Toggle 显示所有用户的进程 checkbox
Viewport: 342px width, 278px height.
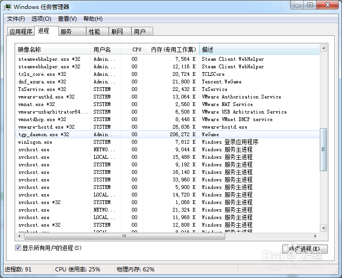click(18, 248)
